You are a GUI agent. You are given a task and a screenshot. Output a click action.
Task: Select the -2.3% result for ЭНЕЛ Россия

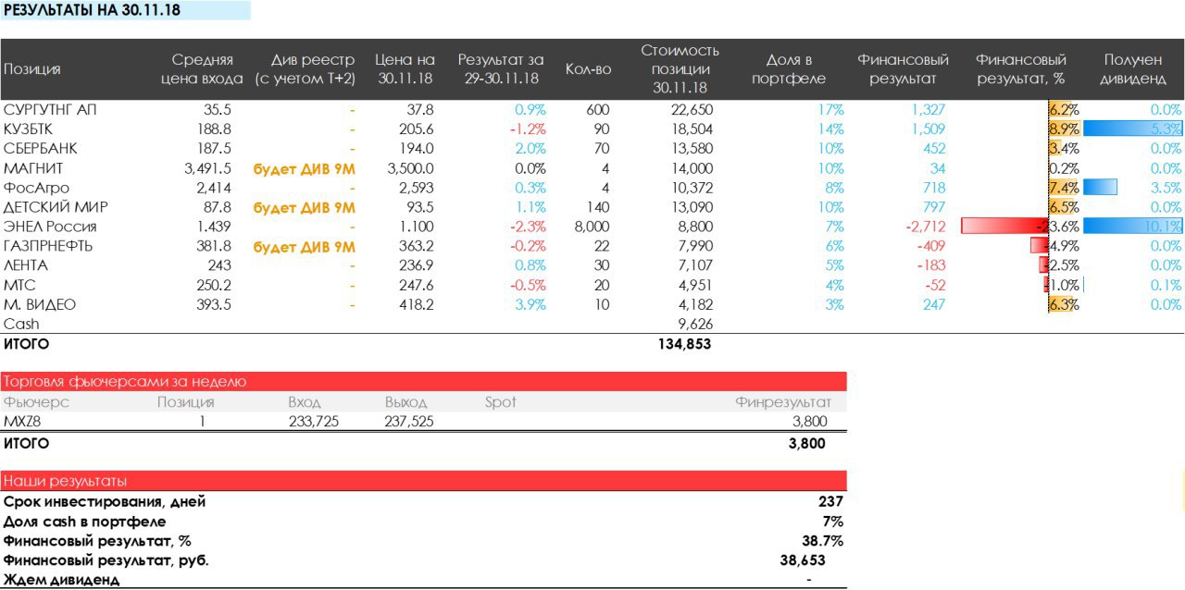pos(528,227)
